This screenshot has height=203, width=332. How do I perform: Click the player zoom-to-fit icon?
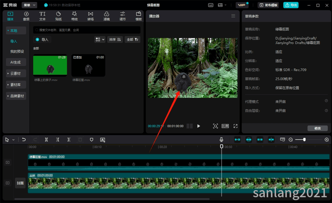tap(215, 126)
